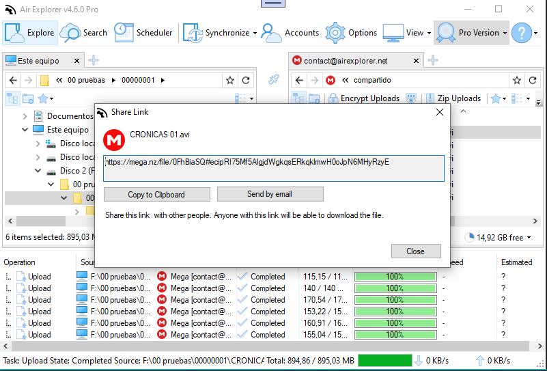
Task: Open Mega pane view mode dropdown
Action: pyautogui.click(x=521, y=99)
